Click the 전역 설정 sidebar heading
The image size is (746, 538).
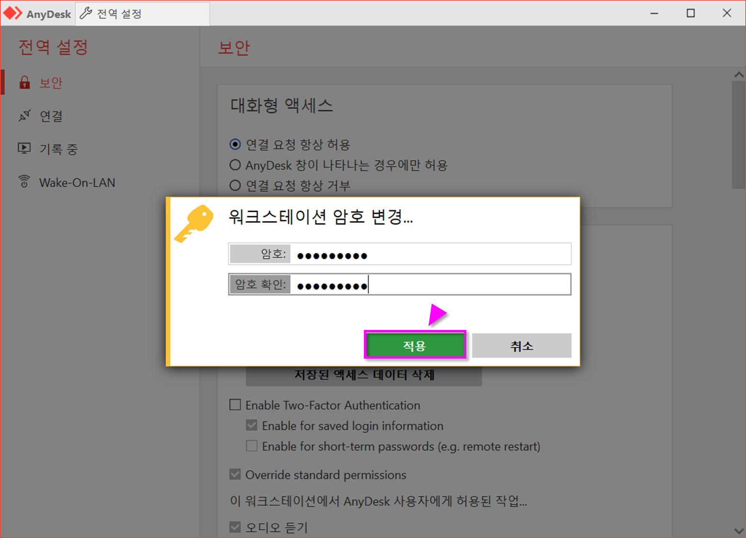pos(53,47)
